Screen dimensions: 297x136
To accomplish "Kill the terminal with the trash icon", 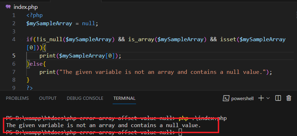I will 289,98.
